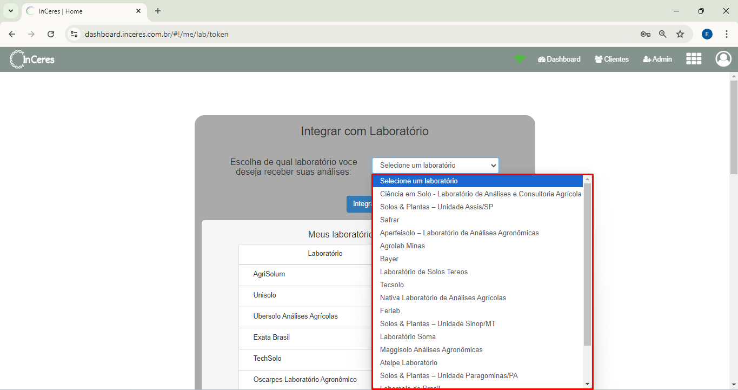Select Solos & Plantas – Unidade Paragominas/PA
Image resolution: width=738 pixels, height=390 pixels.
(x=478, y=375)
